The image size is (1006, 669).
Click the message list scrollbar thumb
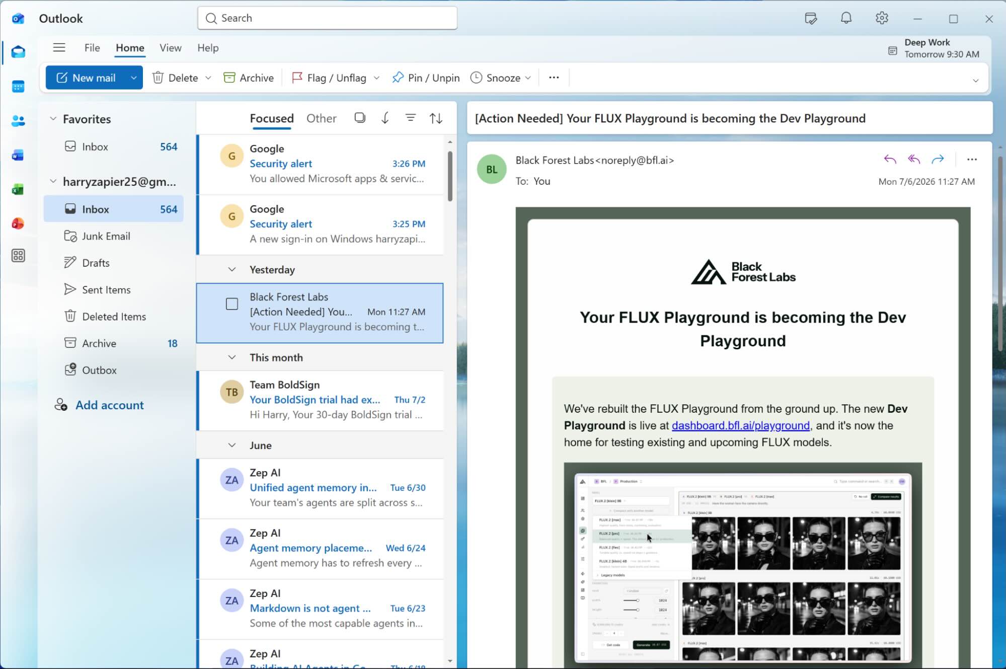(449, 176)
